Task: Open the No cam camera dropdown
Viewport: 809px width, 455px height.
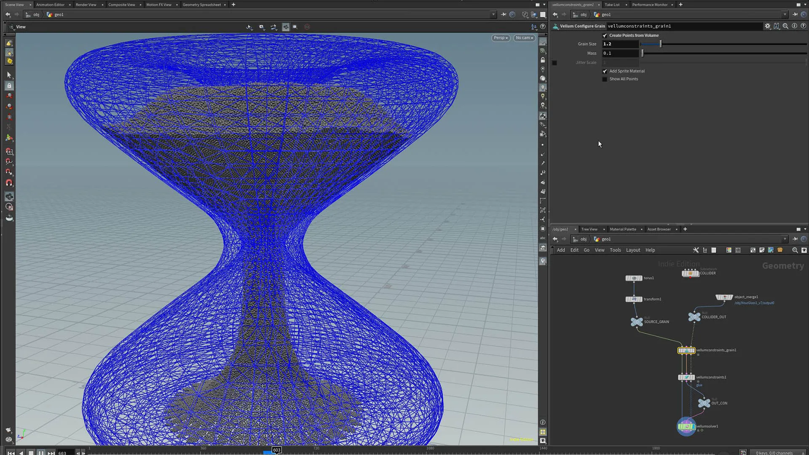Action: tap(524, 38)
